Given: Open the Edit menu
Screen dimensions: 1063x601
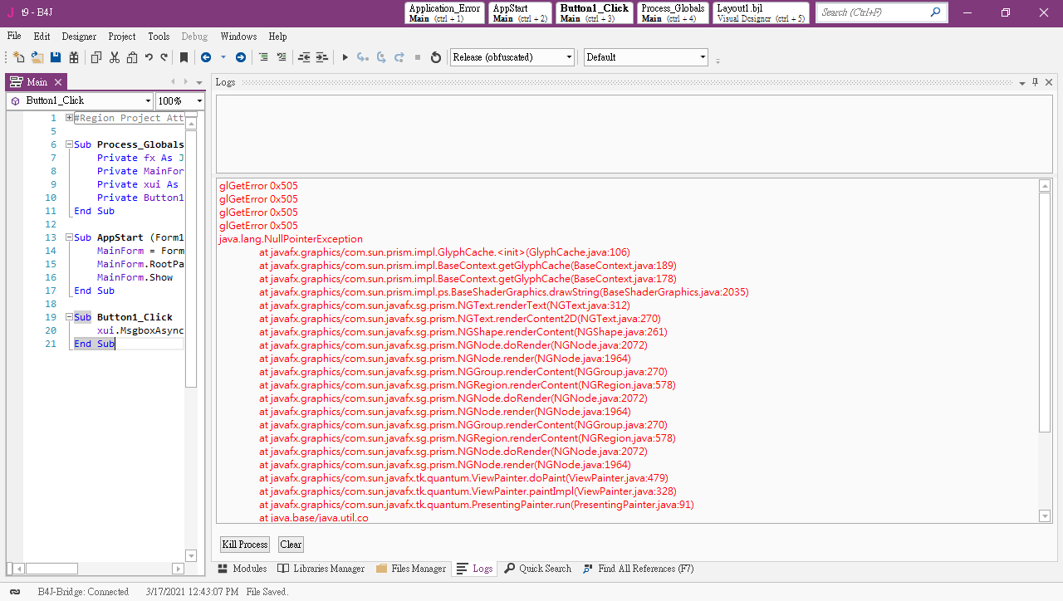Looking at the screenshot, I should coord(42,37).
